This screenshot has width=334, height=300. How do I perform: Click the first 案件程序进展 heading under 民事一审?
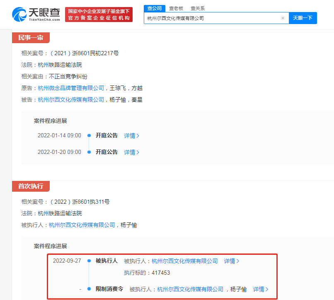(51, 121)
